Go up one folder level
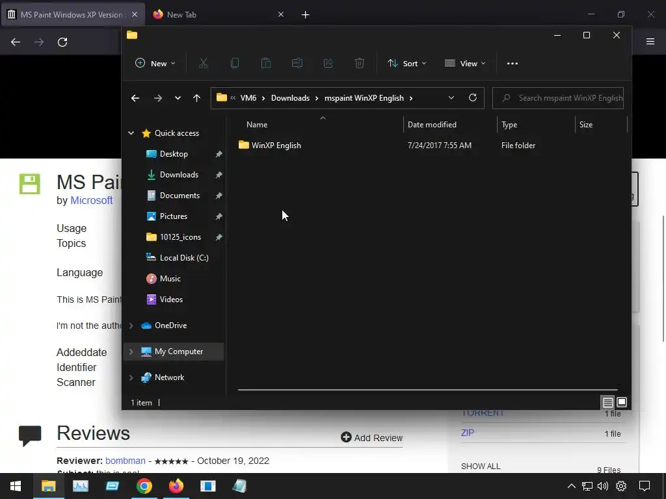This screenshot has height=499, width=666. [x=196, y=98]
